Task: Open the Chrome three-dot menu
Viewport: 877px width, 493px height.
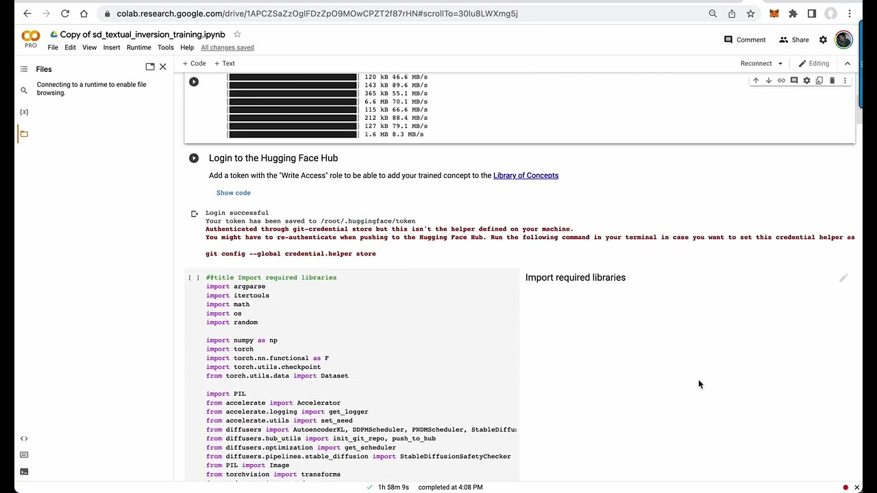Action: click(x=850, y=13)
